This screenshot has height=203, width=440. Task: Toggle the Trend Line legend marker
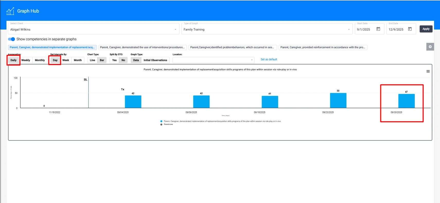point(161,124)
